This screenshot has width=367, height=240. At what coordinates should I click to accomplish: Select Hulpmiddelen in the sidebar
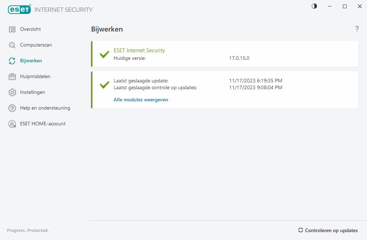pos(35,77)
